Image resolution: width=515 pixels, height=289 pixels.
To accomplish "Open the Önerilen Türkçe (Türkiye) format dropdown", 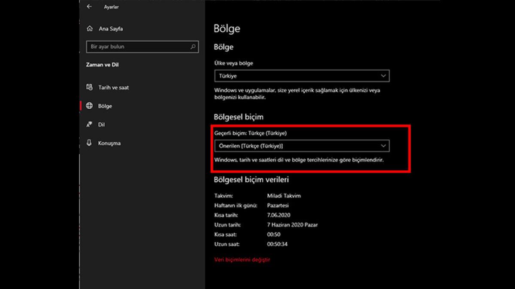I will [302, 146].
